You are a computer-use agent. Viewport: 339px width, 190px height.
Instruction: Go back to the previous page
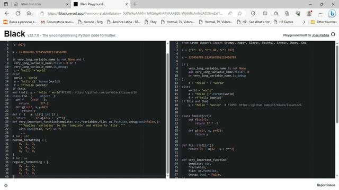click(7, 13)
